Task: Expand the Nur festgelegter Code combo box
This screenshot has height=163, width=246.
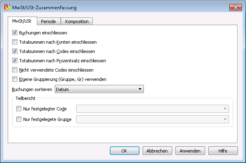Action: click(152, 109)
